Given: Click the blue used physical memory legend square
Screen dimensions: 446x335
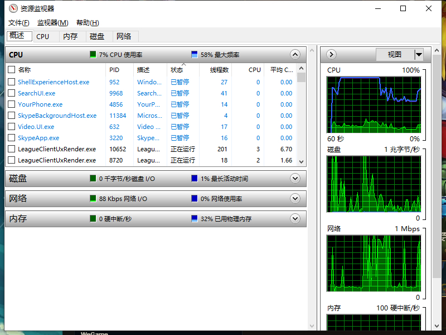Looking at the screenshot, I should pos(195,218).
